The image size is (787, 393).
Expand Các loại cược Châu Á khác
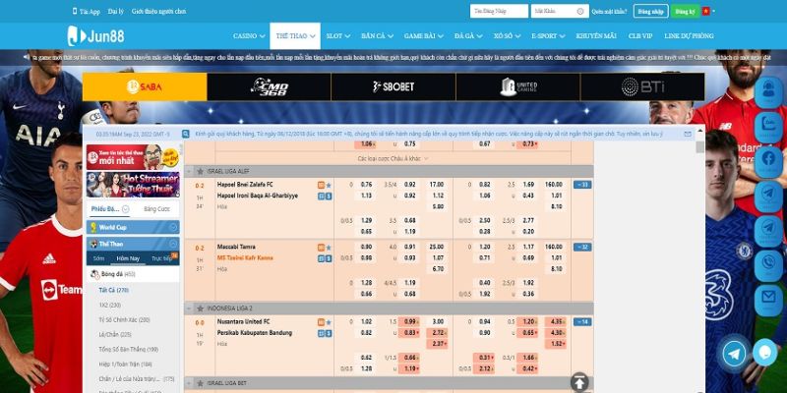pyautogui.click(x=389, y=157)
